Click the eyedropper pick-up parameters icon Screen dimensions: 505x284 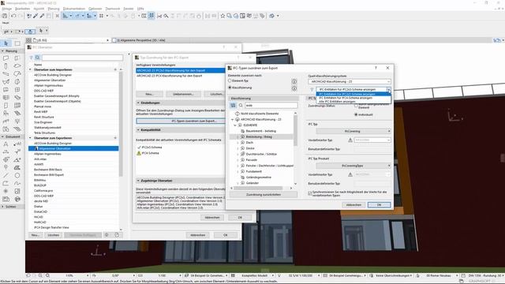point(36,16)
